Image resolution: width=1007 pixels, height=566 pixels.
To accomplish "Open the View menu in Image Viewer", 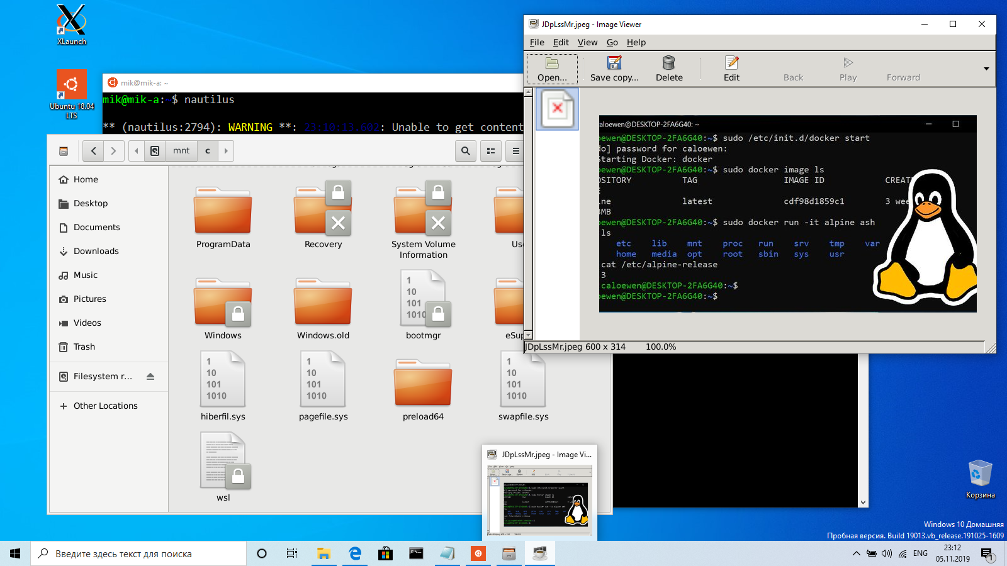I will (587, 42).
